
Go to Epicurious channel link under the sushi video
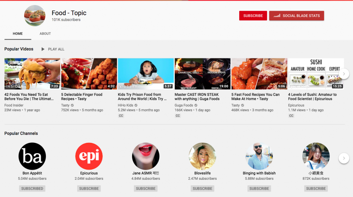point(296,105)
